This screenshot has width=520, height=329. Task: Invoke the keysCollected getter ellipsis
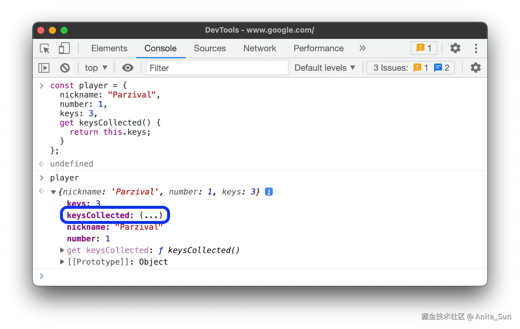[x=151, y=215]
